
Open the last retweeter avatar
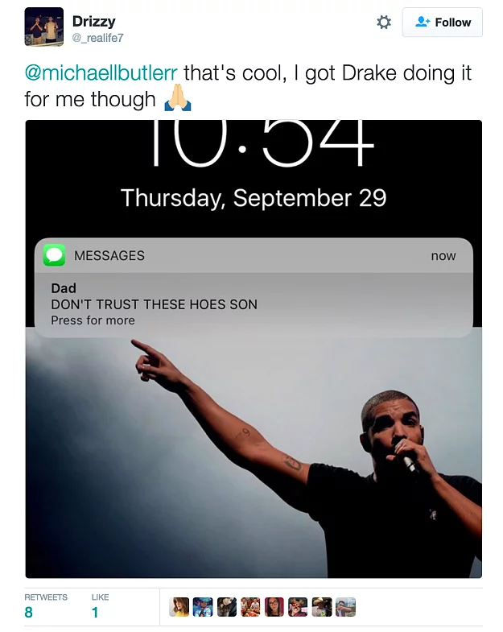point(345,607)
